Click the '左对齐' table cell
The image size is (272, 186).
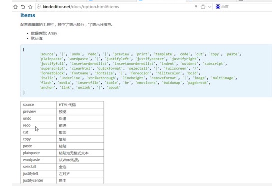[x=80, y=173]
